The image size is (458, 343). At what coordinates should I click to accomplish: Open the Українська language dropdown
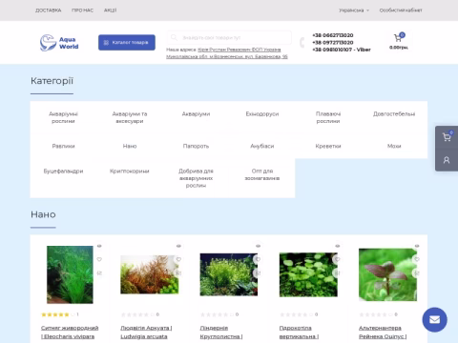(x=354, y=10)
